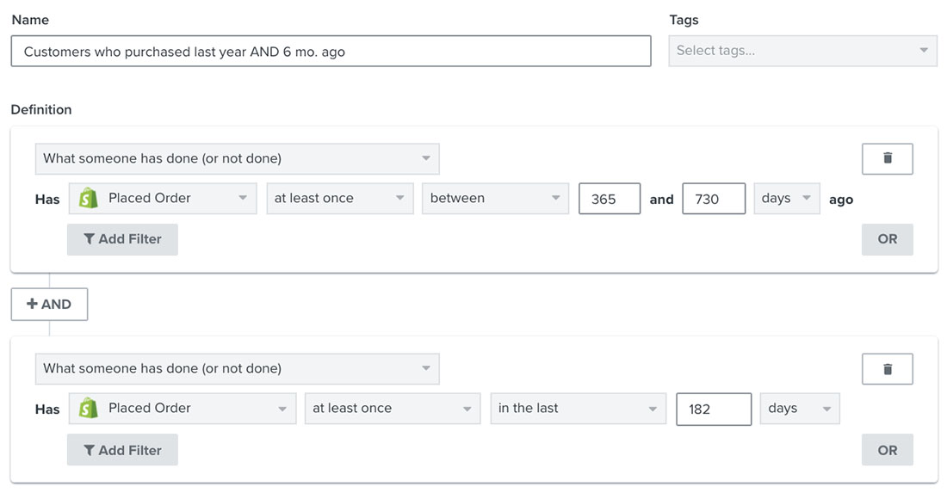Expand the 'between' timeframe dropdown

[495, 199]
